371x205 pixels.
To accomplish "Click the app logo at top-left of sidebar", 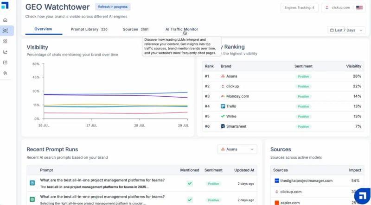I will (5, 5).
